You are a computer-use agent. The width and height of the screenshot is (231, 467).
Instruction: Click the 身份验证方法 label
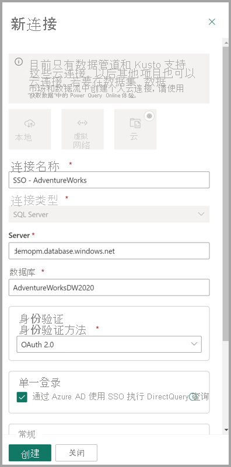(x=52, y=330)
